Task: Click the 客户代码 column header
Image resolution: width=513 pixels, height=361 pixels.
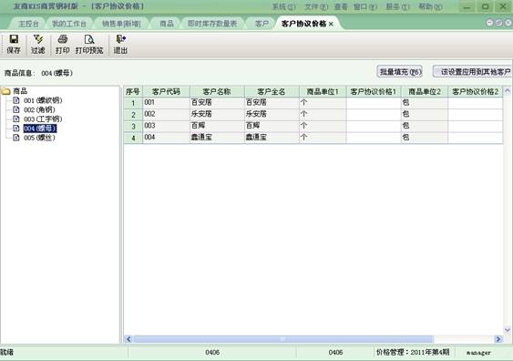Action: coord(166,92)
